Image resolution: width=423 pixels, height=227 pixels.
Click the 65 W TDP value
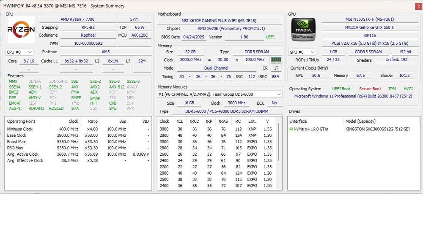[140, 27]
